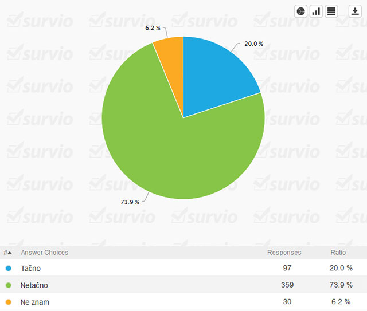Image resolution: width=367 pixels, height=311 pixels.
Task: Click the 20.0 % pie label
Action: tap(253, 44)
